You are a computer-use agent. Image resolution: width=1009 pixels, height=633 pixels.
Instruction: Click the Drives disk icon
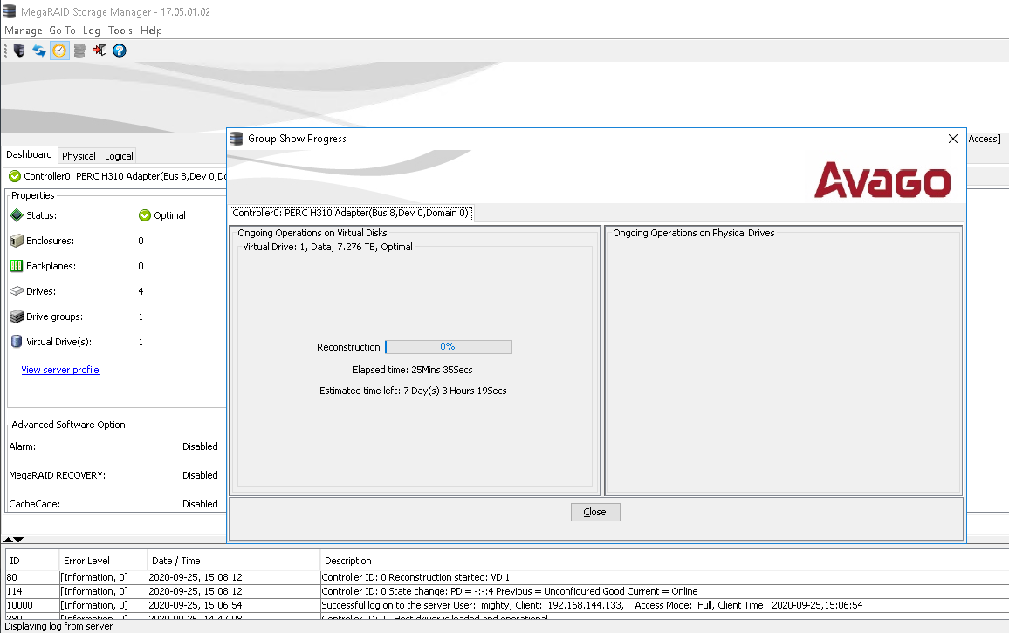click(17, 291)
